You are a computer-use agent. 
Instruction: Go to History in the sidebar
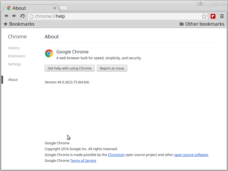(14, 48)
